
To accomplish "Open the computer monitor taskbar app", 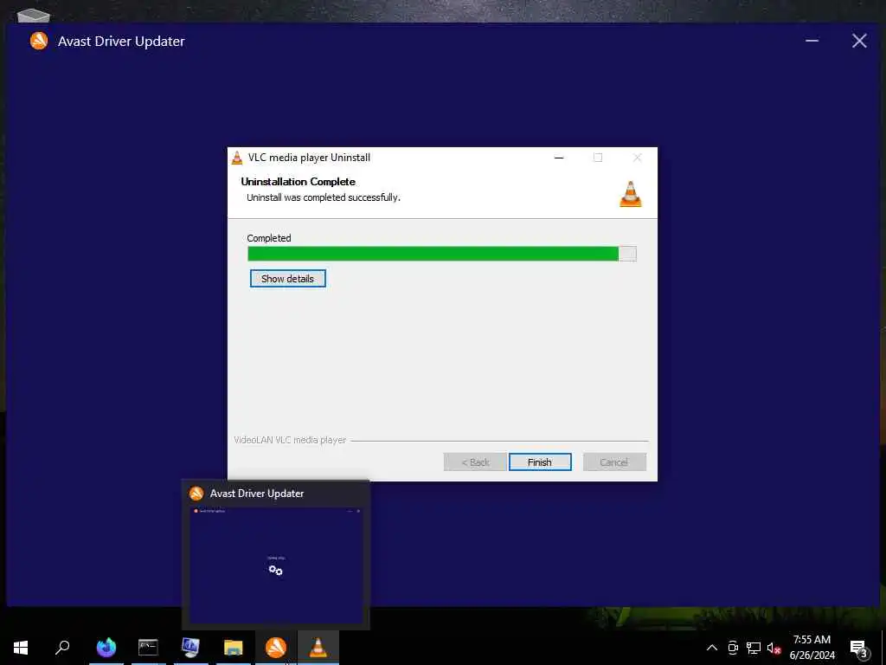I will click(190, 648).
